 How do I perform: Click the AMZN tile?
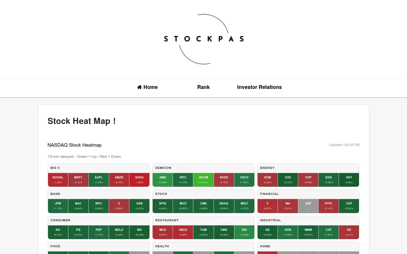coord(119,180)
